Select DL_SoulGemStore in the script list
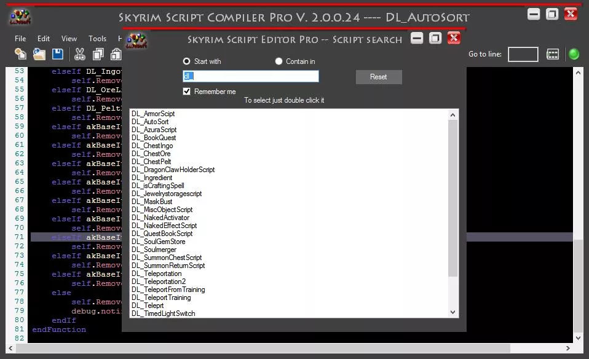 pyautogui.click(x=158, y=242)
